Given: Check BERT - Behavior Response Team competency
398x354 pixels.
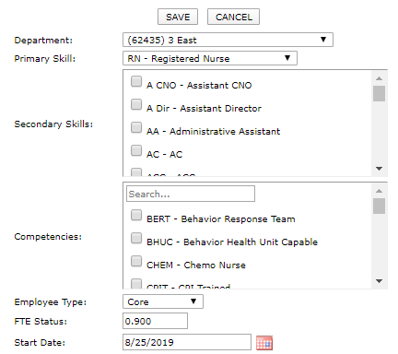Looking at the screenshot, I should click(x=136, y=215).
